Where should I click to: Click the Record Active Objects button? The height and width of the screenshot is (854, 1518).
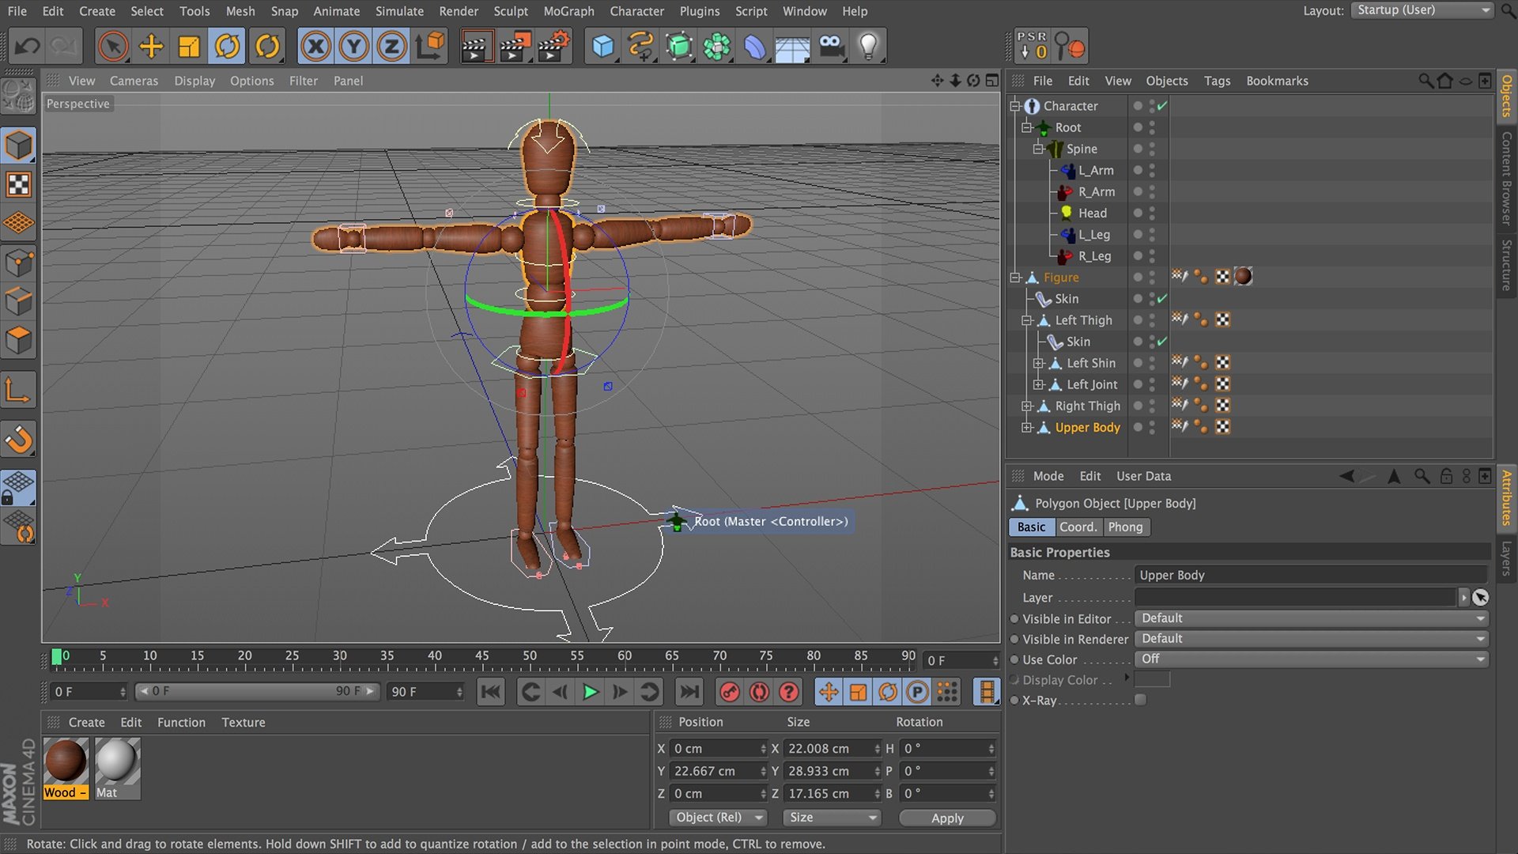pyautogui.click(x=730, y=692)
